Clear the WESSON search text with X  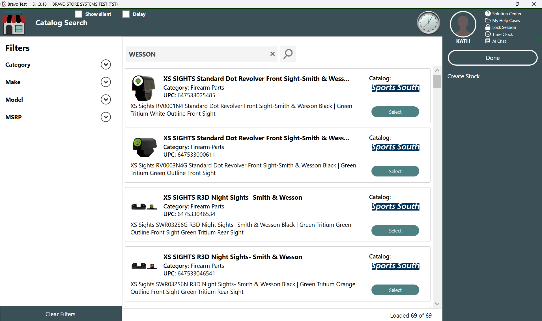(272, 54)
